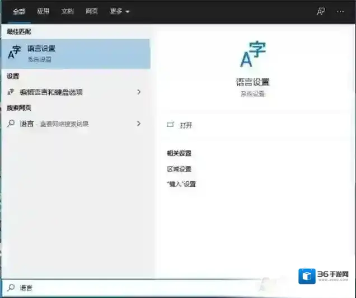
Task: Click 打开 to open language settings
Action: (x=186, y=125)
